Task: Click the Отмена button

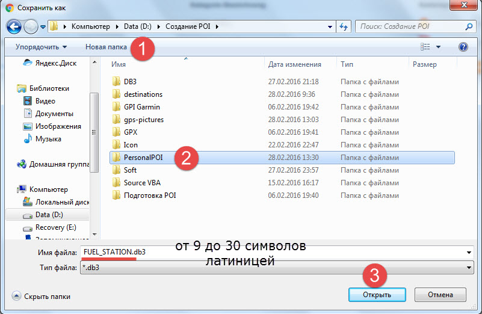Action: (440, 295)
